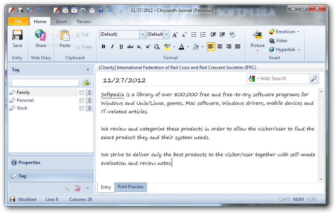336x214 pixels.
Task: Apply subscript formatting
Action: coord(139,47)
